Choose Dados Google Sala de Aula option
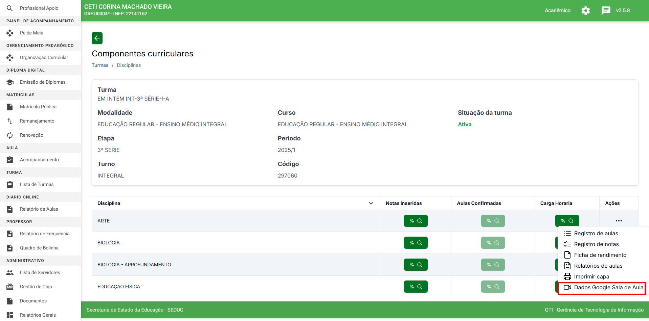649x321 pixels. 608,287
